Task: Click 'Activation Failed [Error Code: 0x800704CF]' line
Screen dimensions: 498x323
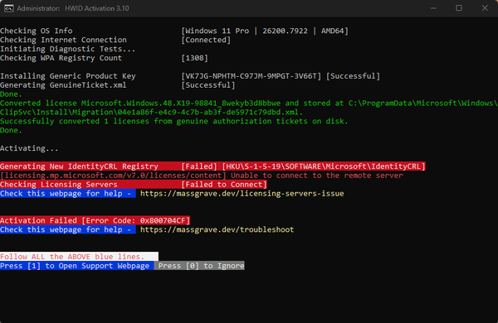Action: point(95,220)
